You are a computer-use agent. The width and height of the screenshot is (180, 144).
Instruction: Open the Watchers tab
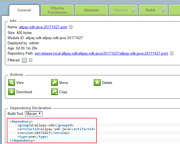[x=123, y=10]
